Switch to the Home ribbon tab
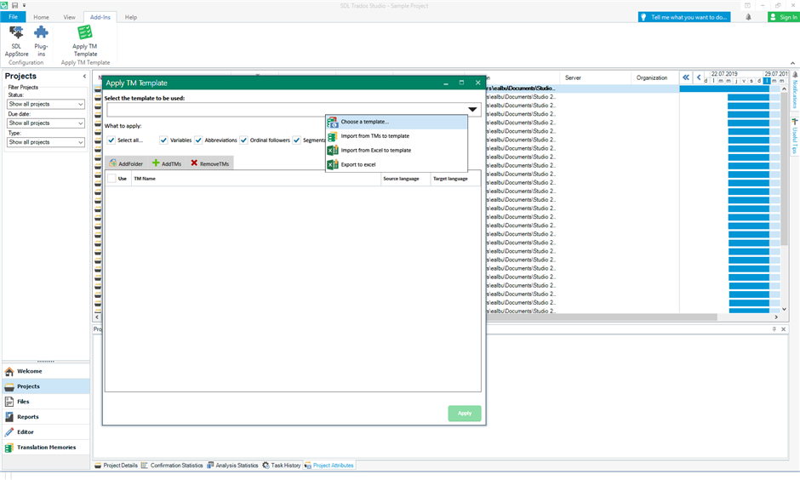The image size is (800, 480). 42,17
